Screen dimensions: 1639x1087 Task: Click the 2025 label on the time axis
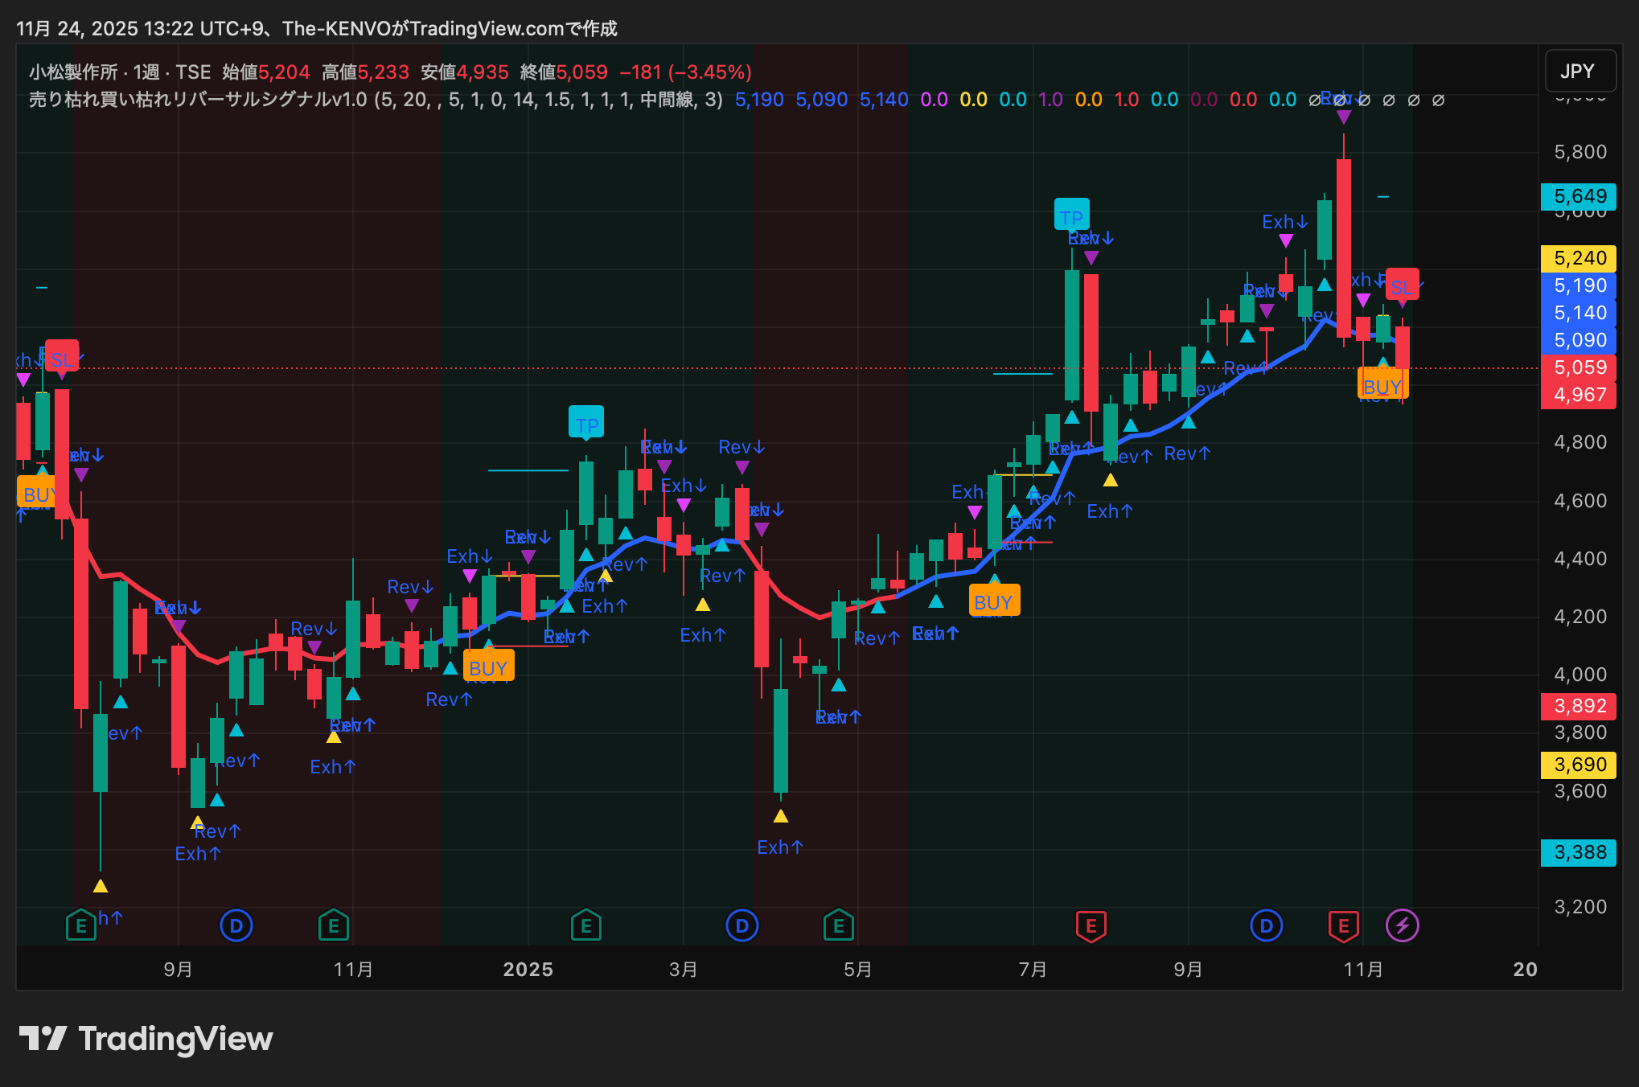click(x=528, y=969)
